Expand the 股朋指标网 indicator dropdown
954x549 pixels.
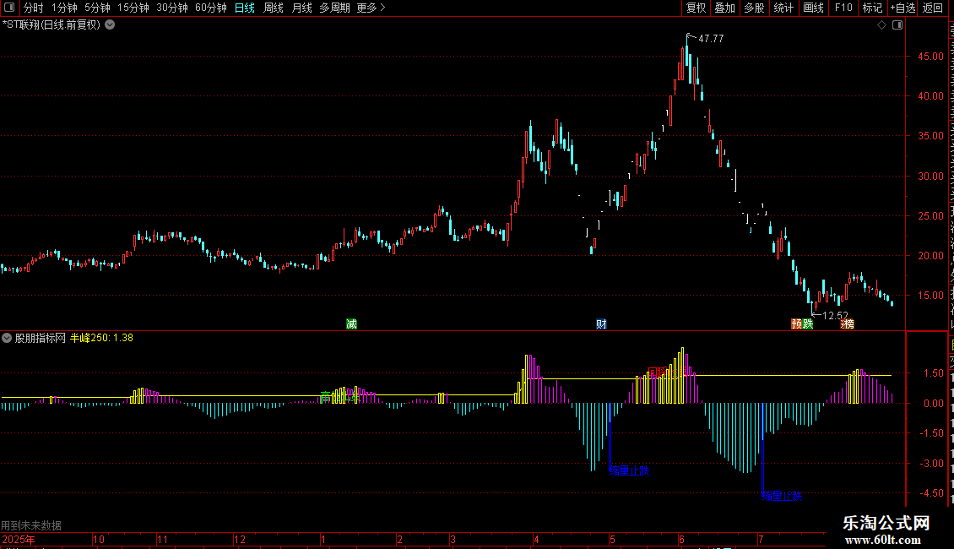click(x=7, y=338)
